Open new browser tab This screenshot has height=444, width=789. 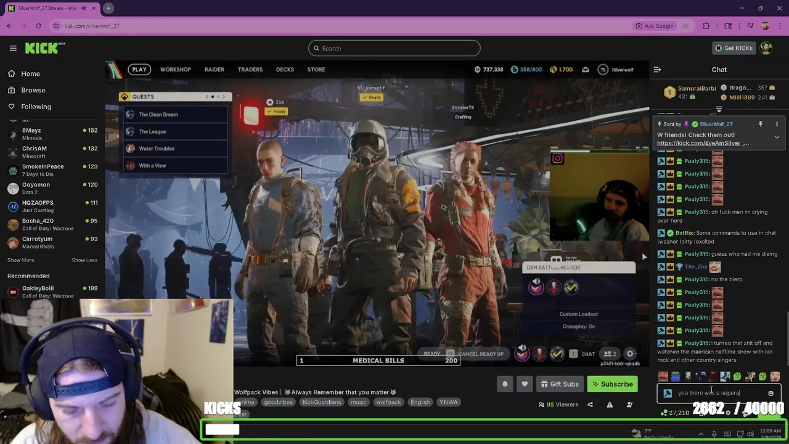pos(108,8)
